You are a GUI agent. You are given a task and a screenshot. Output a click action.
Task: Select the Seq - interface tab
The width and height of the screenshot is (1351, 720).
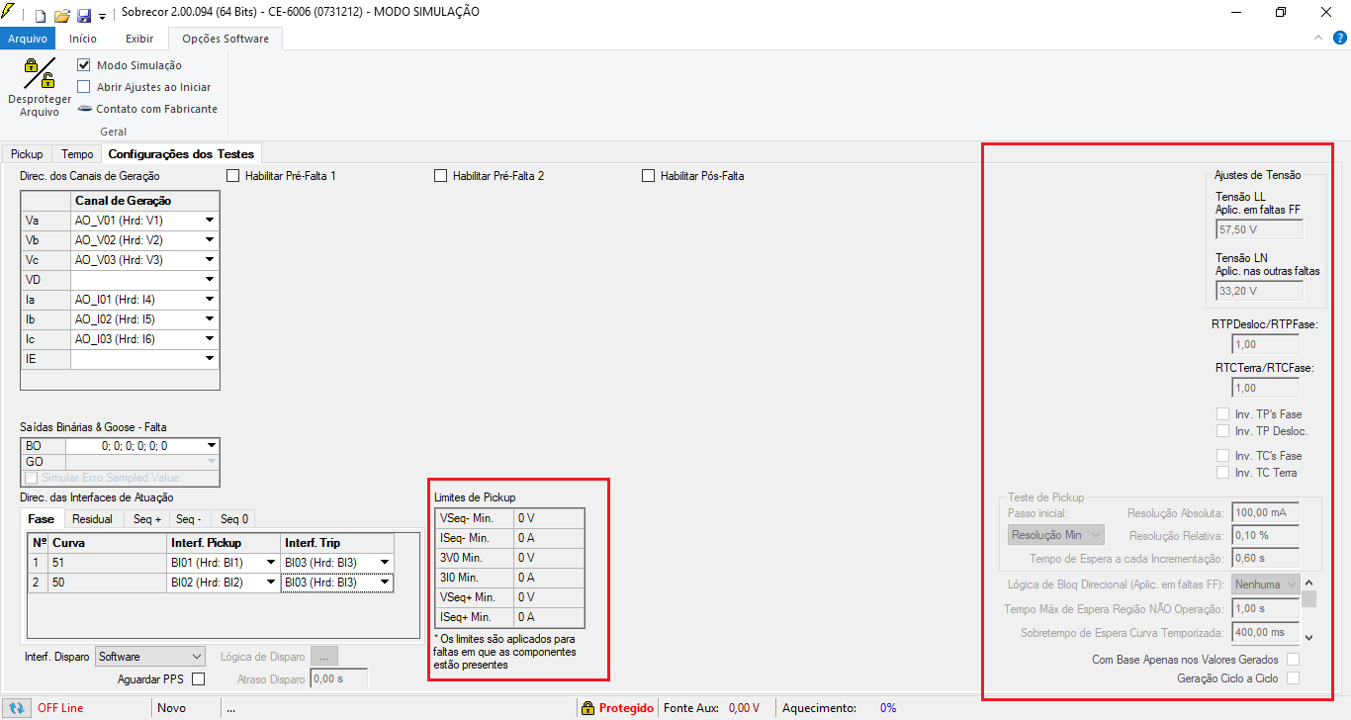(189, 519)
